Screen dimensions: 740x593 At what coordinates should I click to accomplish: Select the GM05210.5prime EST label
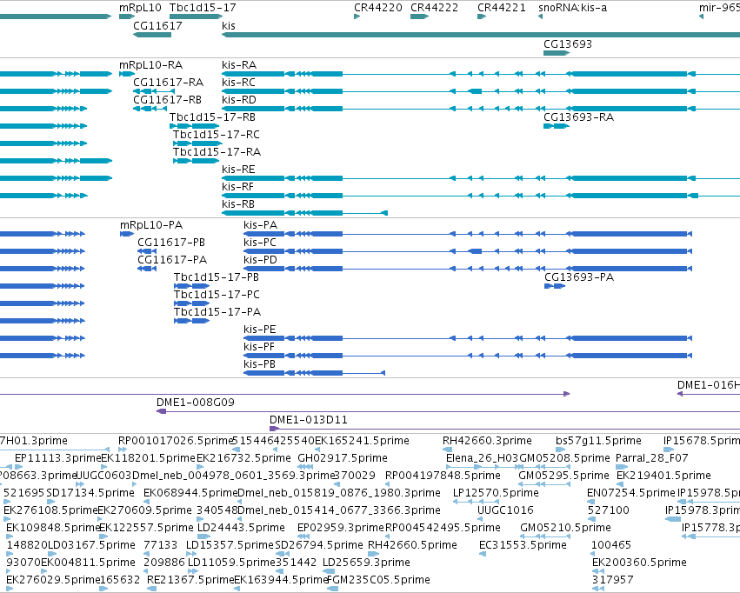coord(565,528)
